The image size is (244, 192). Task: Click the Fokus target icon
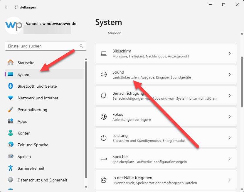(104, 117)
